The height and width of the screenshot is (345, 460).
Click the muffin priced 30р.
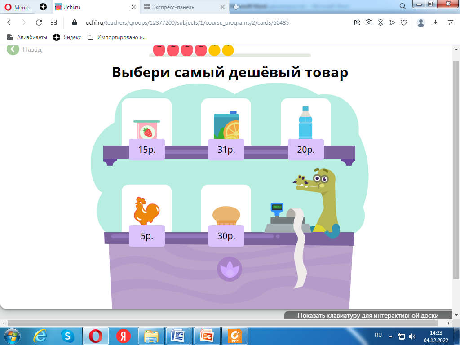click(x=226, y=216)
